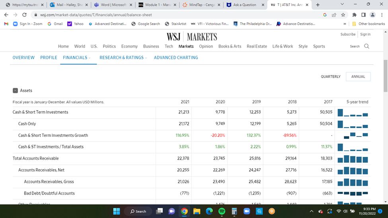Open new browser tab with plus
The height and width of the screenshot is (218, 388).
click(x=318, y=5)
